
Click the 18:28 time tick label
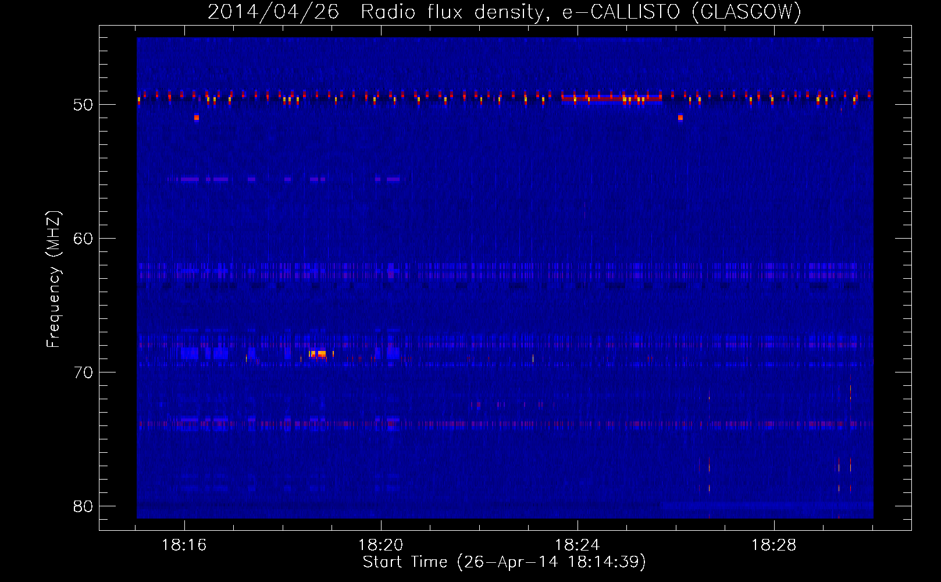tap(774, 545)
